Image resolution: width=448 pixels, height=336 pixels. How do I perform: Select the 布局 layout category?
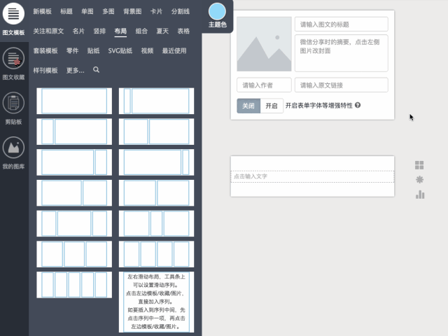pyautogui.click(x=120, y=31)
